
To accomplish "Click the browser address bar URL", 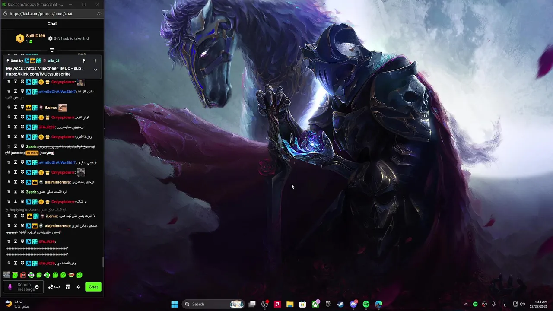I will [x=41, y=13].
